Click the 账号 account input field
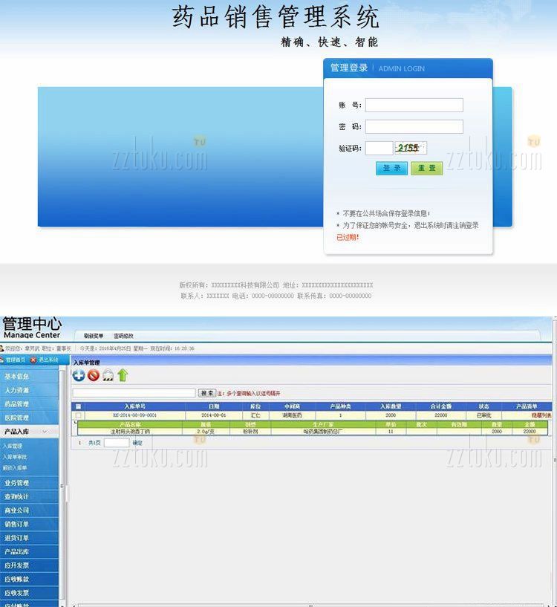 click(x=414, y=106)
